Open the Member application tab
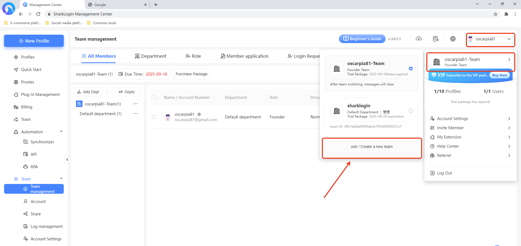 (x=244, y=56)
